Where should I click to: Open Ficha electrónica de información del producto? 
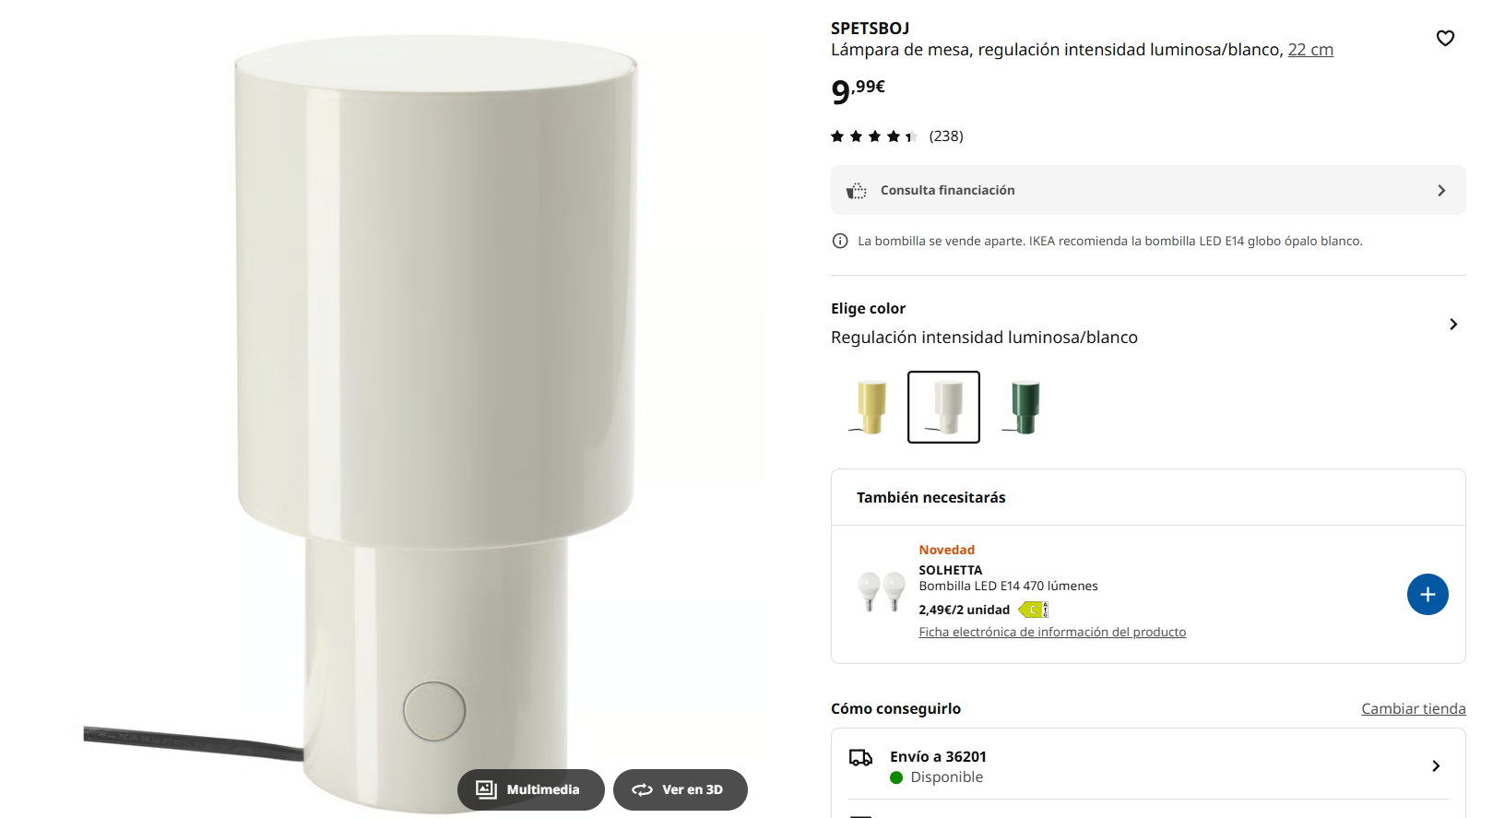point(1052,632)
